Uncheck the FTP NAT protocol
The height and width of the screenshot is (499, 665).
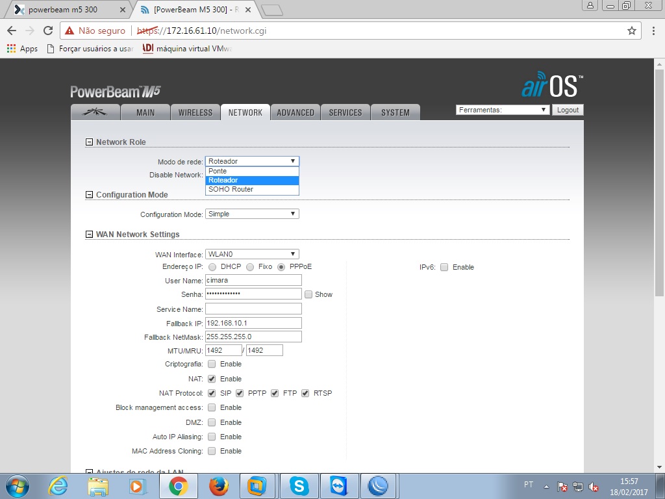275,393
